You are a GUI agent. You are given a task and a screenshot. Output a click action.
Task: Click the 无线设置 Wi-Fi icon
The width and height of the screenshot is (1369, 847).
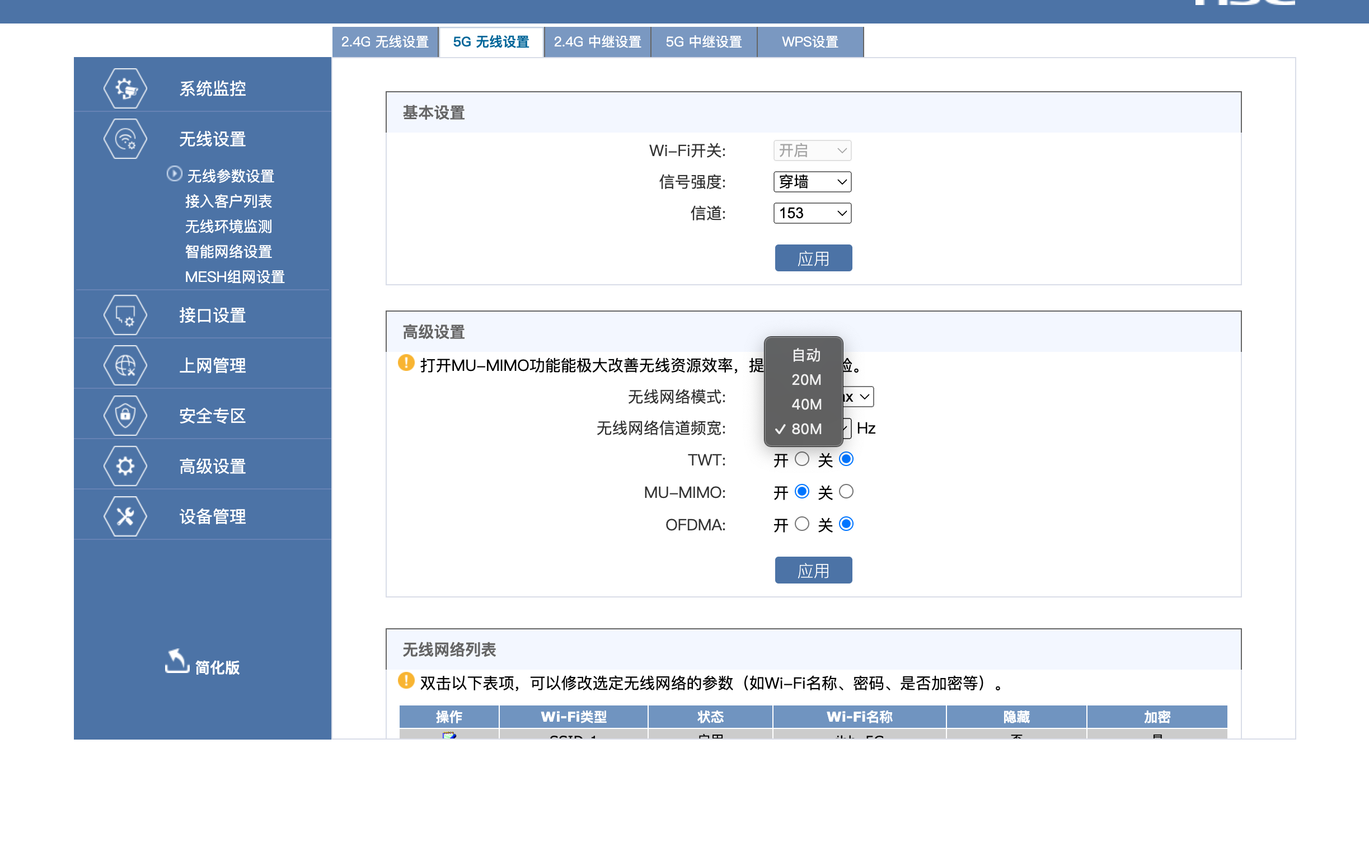[x=125, y=139]
